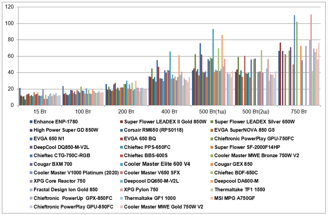Click the 100 value on the vertical axis

[x=9, y=23]
